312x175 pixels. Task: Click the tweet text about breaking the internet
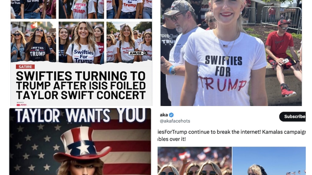point(232,135)
